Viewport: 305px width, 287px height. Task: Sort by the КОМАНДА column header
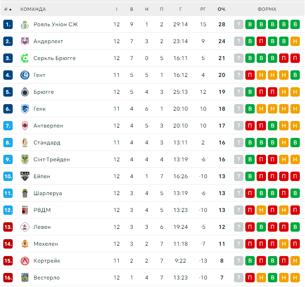click(33, 9)
